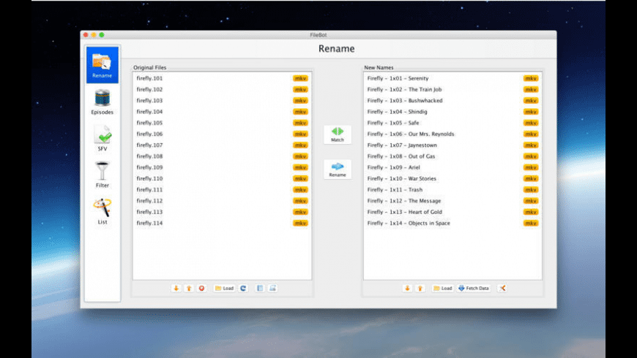Click mkv badge on firefly.101 row
This screenshot has width=637, height=358.
click(300, 78)
